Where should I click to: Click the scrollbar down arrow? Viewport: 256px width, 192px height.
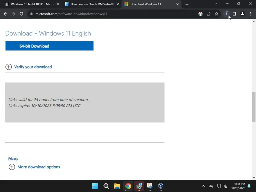254,178
